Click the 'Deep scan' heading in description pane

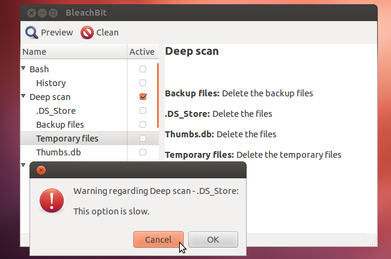pos(192,51)
